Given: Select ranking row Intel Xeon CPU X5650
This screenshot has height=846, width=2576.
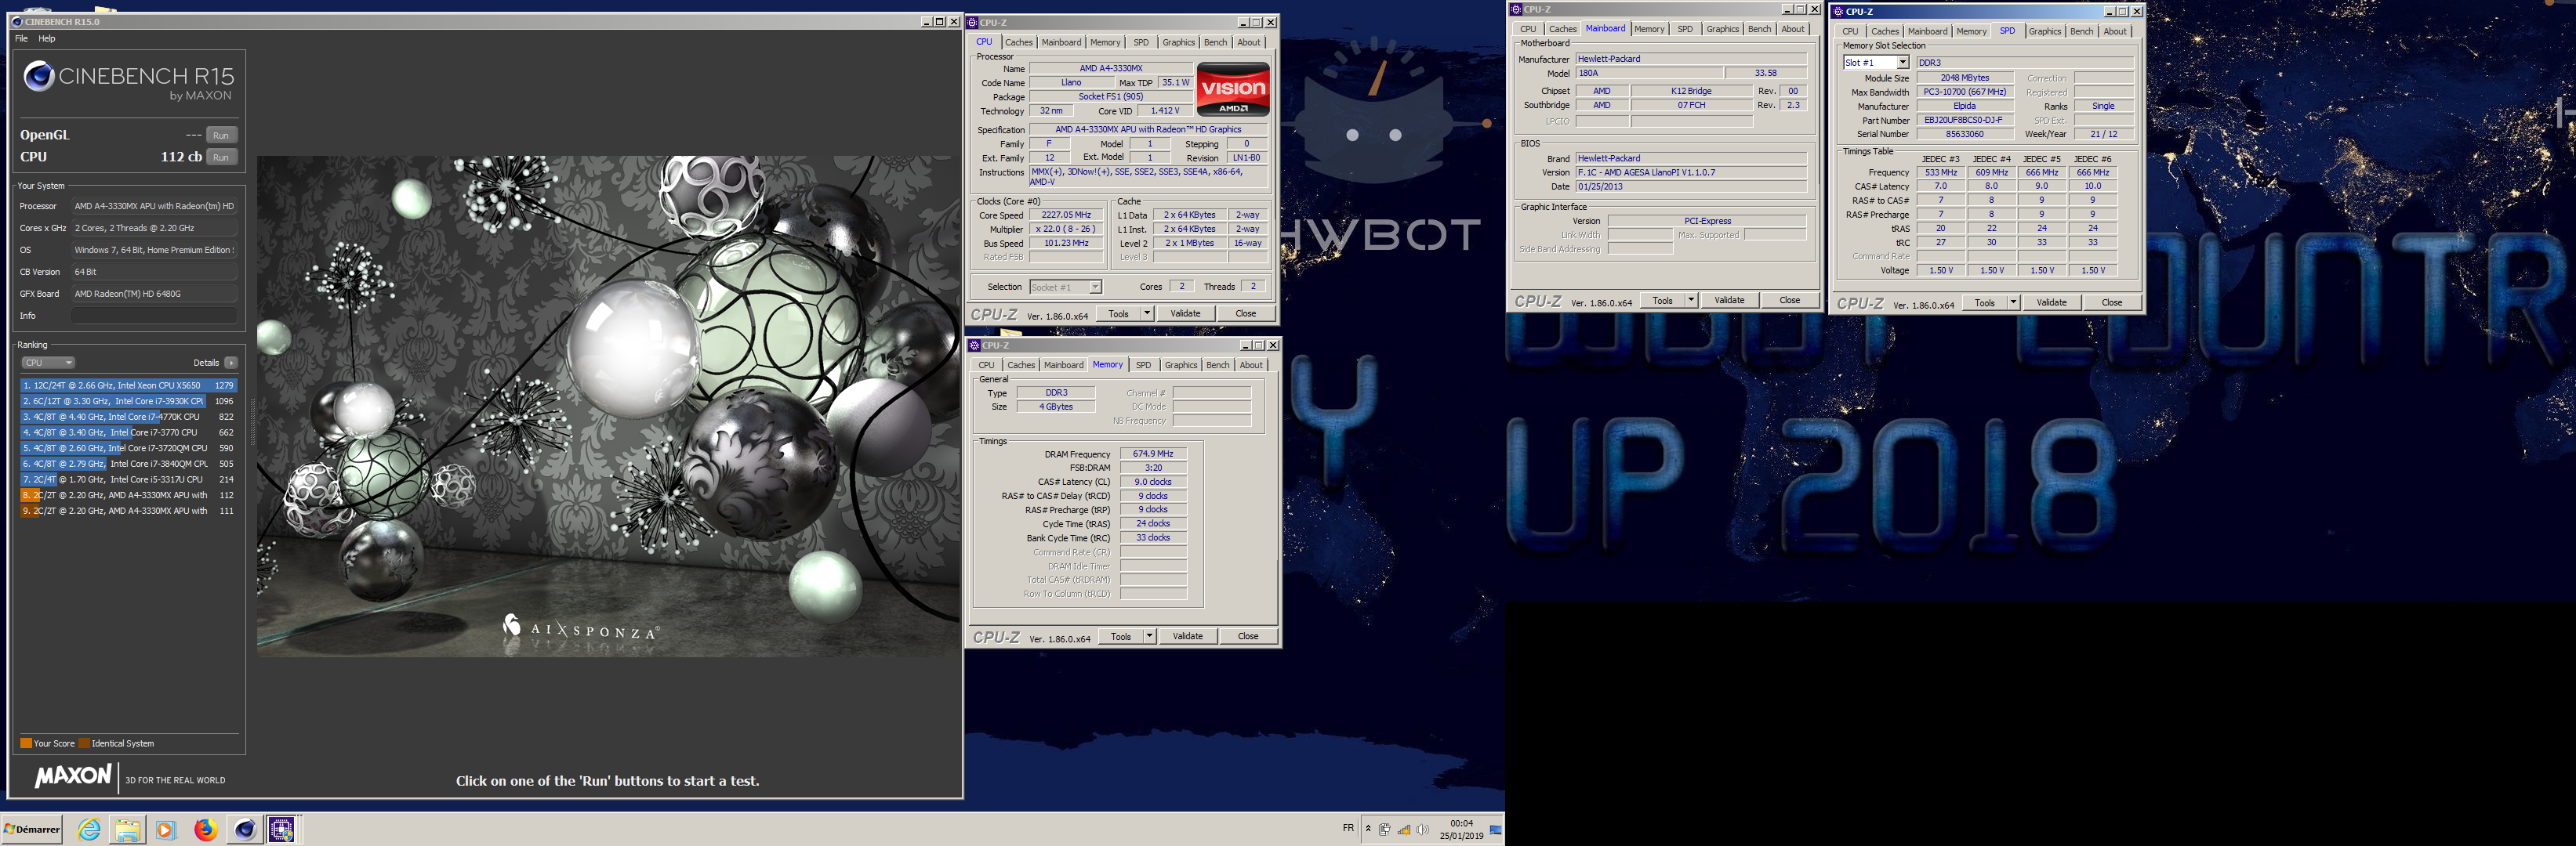Looking at the screenshot, I should click(128, 385).
